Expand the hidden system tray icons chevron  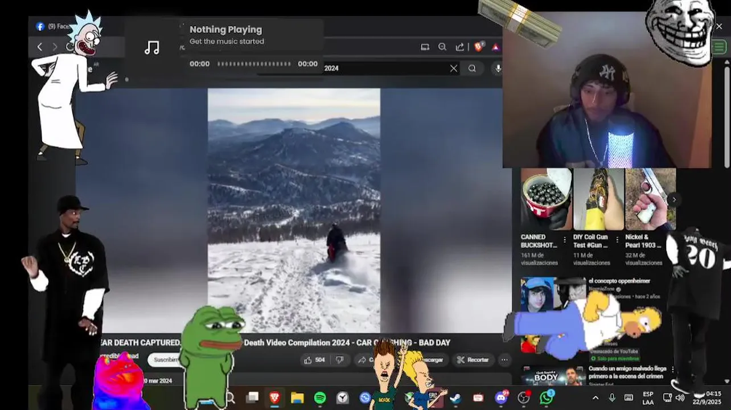tap(595, 397)
